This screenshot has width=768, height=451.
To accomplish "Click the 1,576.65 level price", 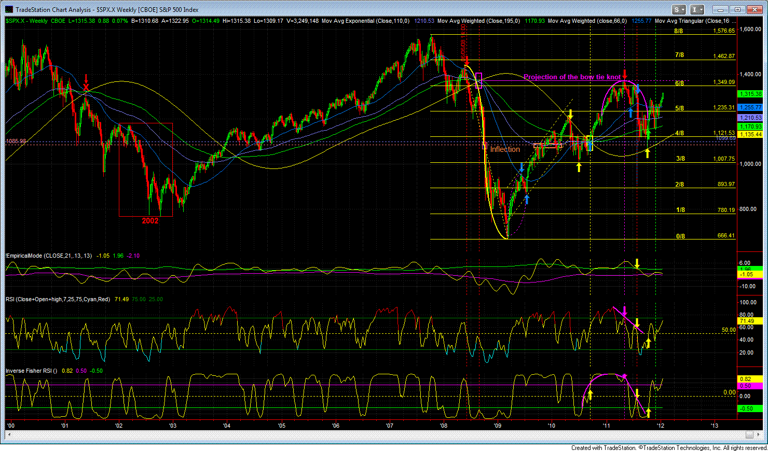I will tap(724, 31).
